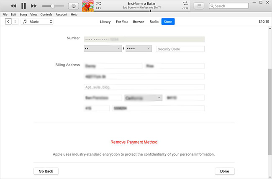This screenshot has height=179, width=272.
Task: Open the Song menu
Action: click(23, 15)
